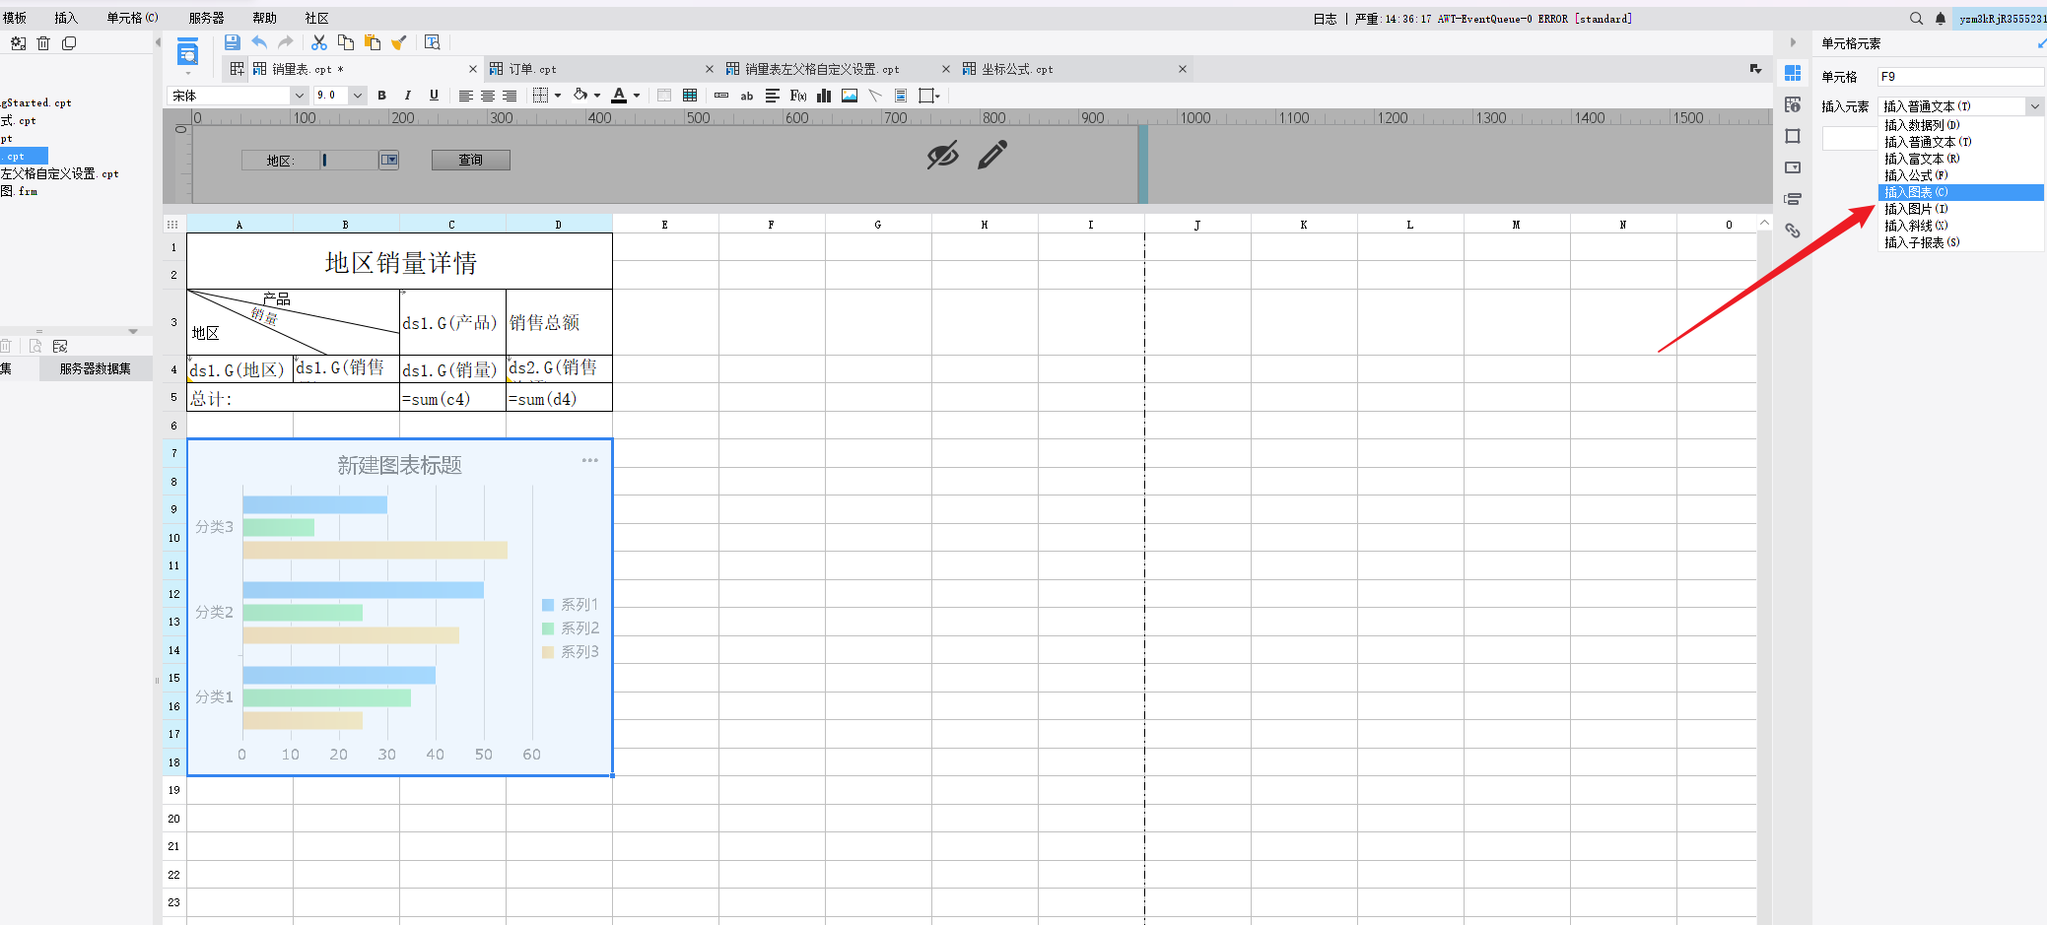
Task: Click the 服务器数据集 tab
Action: coord(95,368)
